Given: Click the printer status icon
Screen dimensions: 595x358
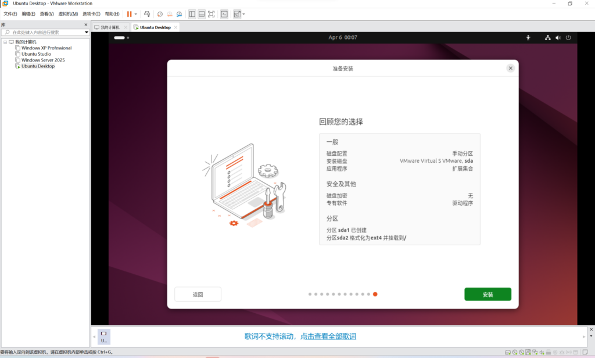Looking at the screenshot, I should click(549, 352).
